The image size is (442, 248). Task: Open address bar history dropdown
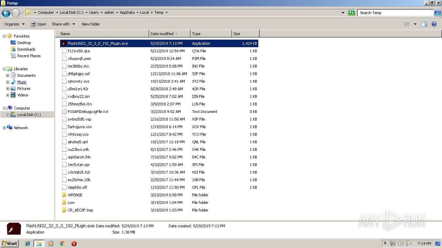click(x=343, y=13)
